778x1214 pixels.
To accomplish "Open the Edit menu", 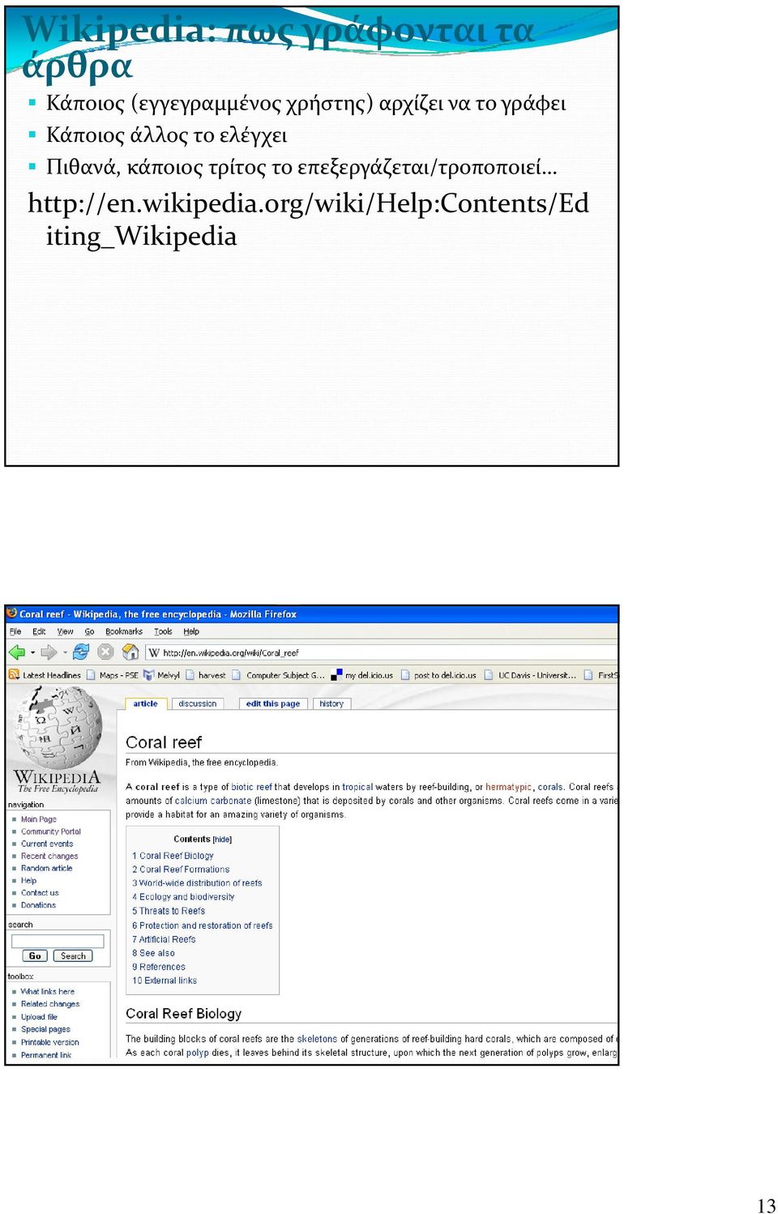I will click(x=39, y=631).
